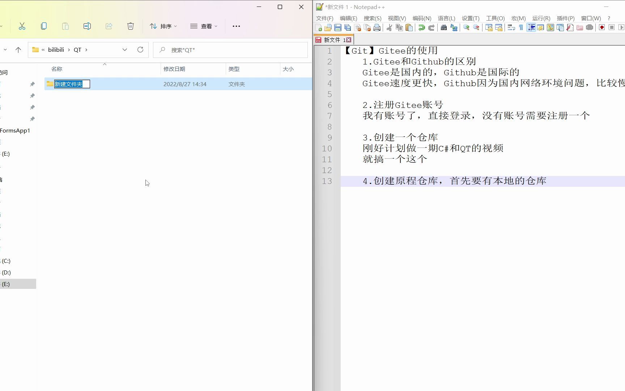625x391 pixels.
Task: Open 插件(P) menu in Notepad++
Action: 566,18
